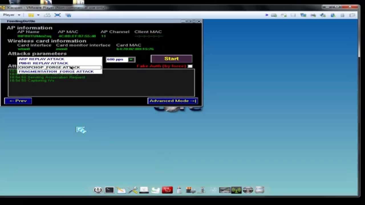Screen dimensions: 365x205
Task: Select FRAGMENTATION FORGE ATTACK option
Action: (x=59, y=71)
